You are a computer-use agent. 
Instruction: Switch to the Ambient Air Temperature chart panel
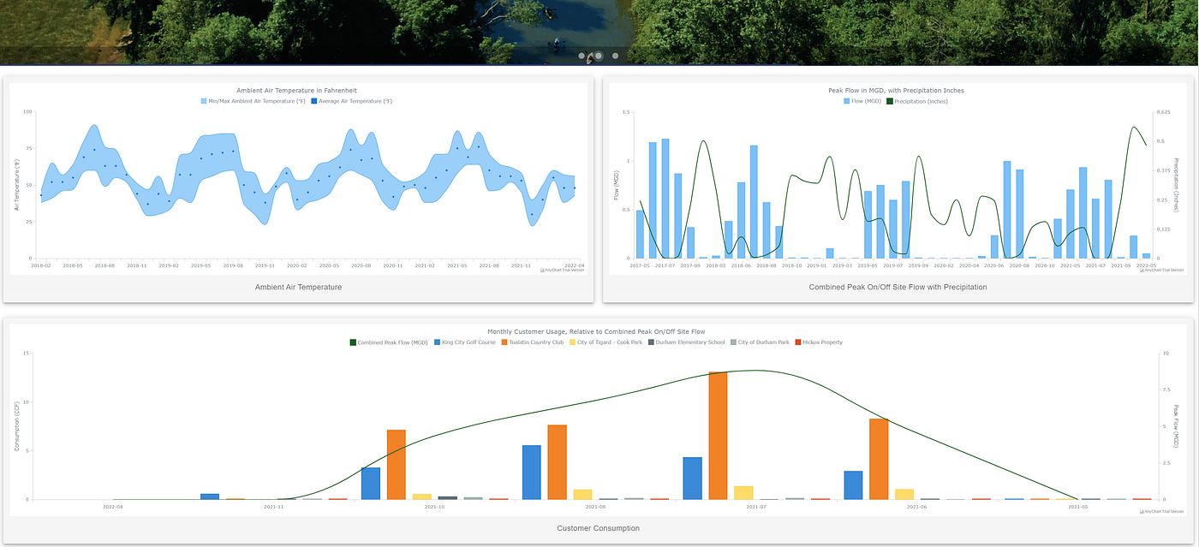pyautogui.click(x=300, y=287)
